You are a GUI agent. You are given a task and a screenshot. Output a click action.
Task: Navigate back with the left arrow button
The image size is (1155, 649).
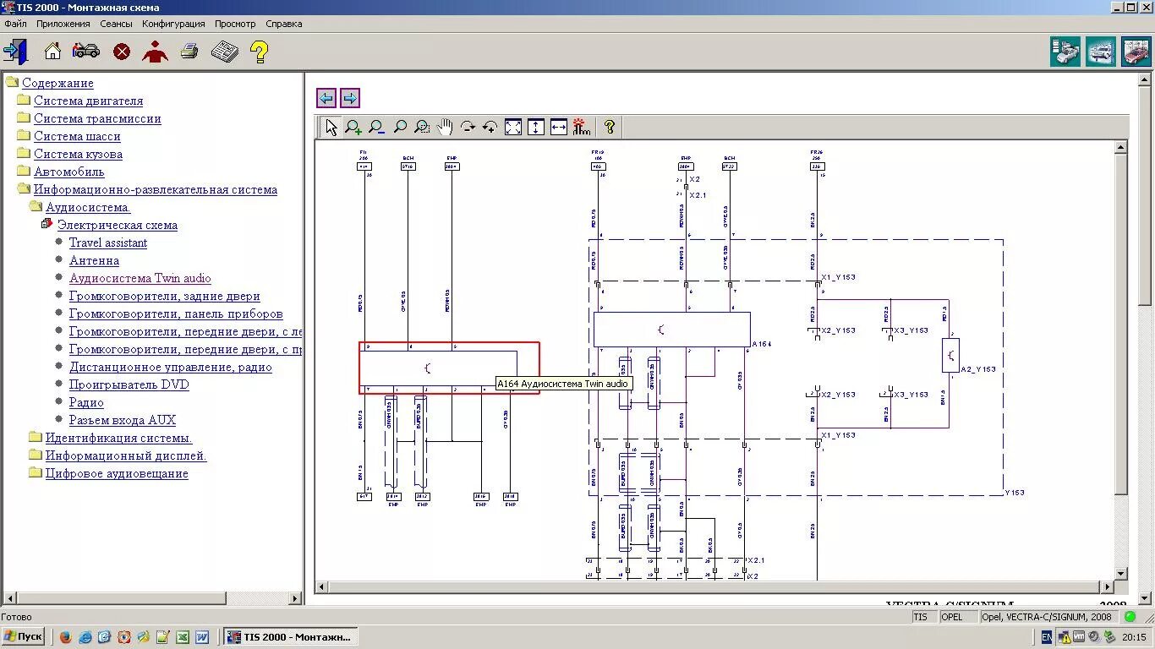(x=326, y=98)
